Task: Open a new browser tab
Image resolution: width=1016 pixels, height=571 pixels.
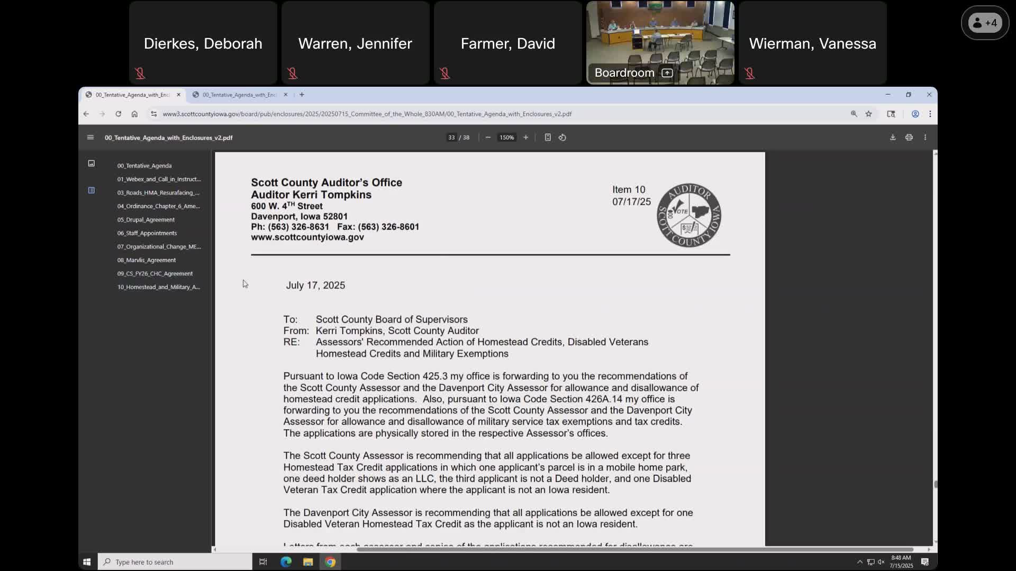Action: [302, 95]
